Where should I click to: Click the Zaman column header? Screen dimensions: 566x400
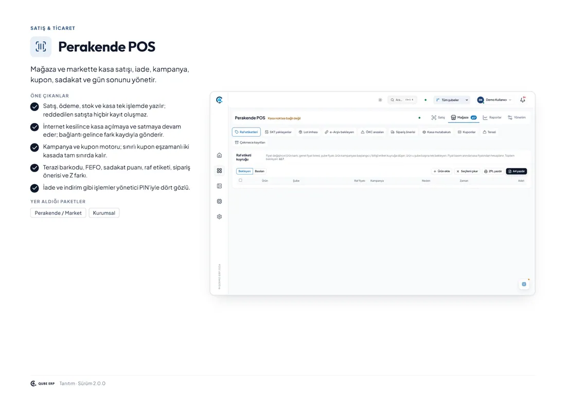[x=464, y=180]
